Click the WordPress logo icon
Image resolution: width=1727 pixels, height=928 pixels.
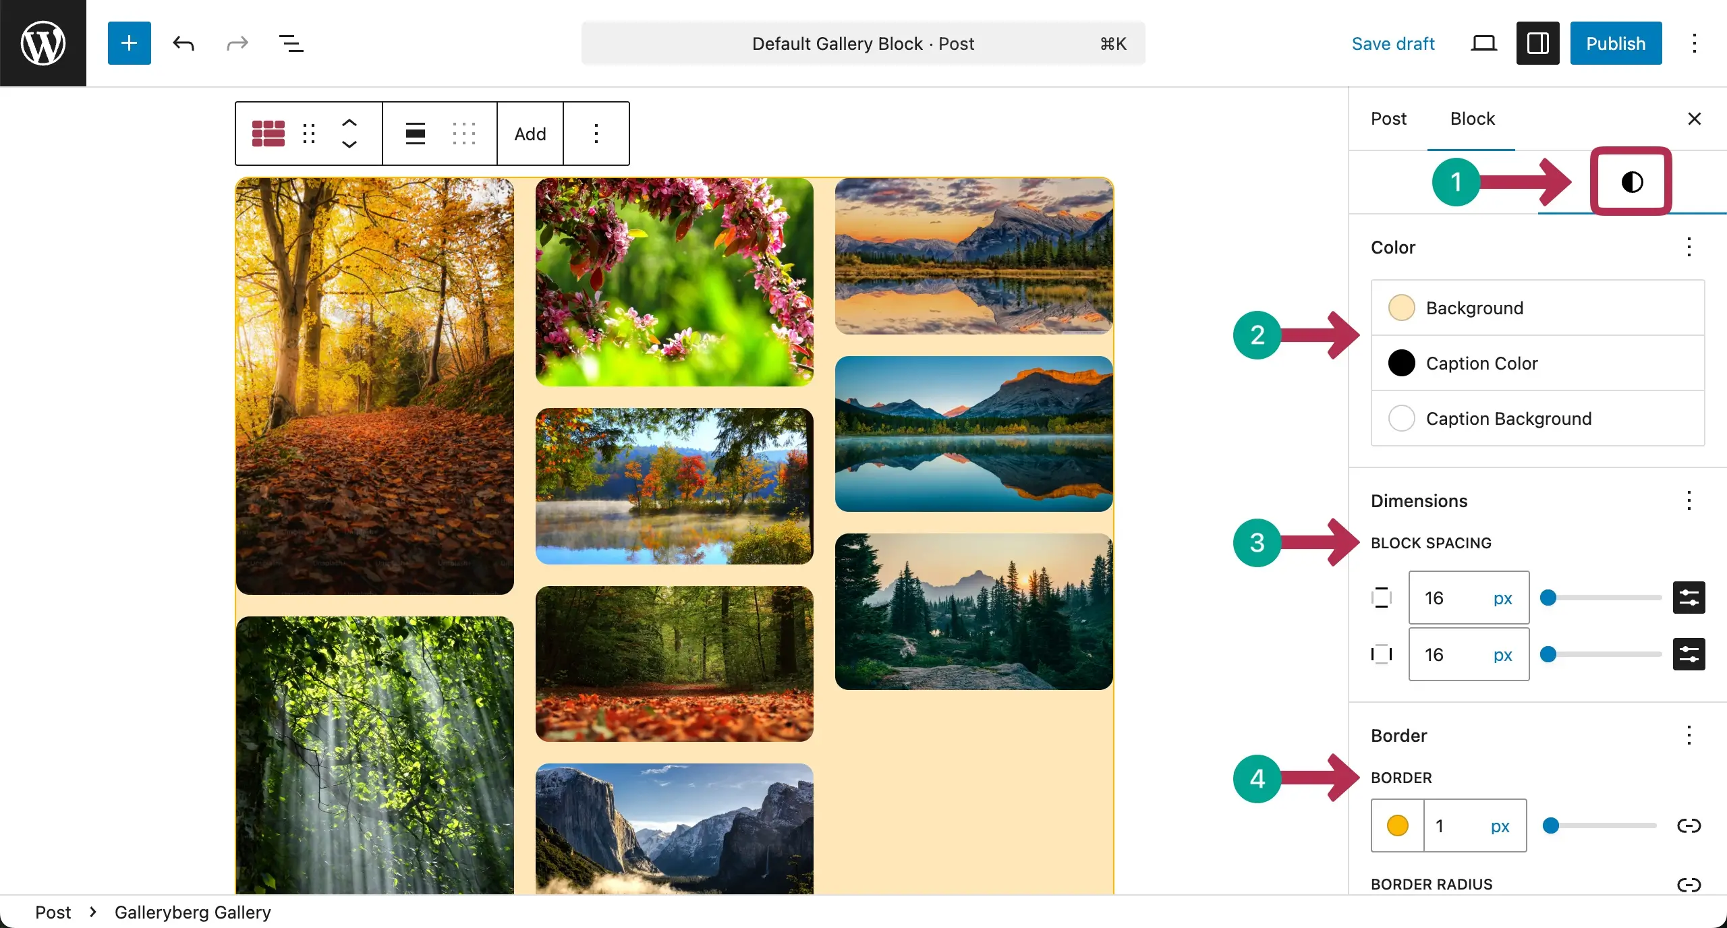(43, 43)
